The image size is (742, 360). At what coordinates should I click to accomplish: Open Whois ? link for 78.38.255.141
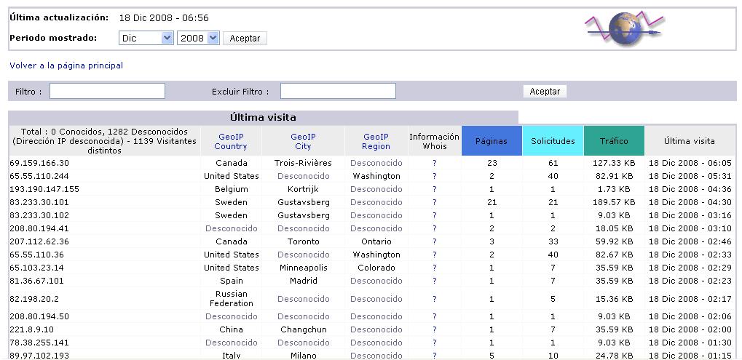click(x=434, y=343)
